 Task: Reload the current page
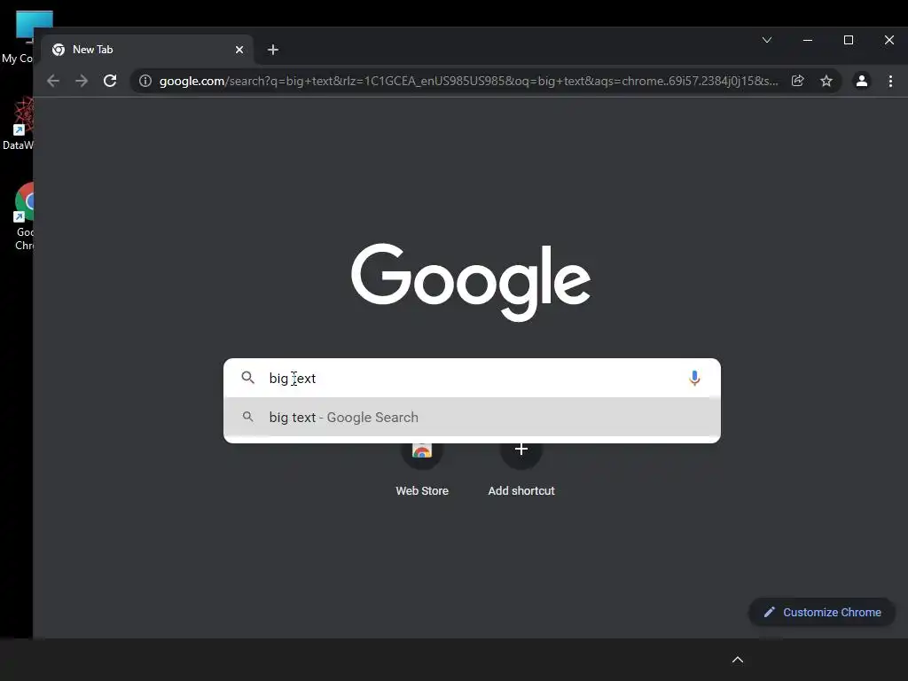click(110, 81)
